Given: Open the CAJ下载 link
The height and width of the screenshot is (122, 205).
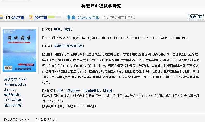Looking at the screenshot, I should coord(17,18).
